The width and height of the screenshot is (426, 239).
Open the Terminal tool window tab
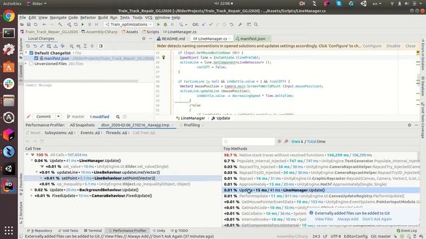[x=93, y=230]
